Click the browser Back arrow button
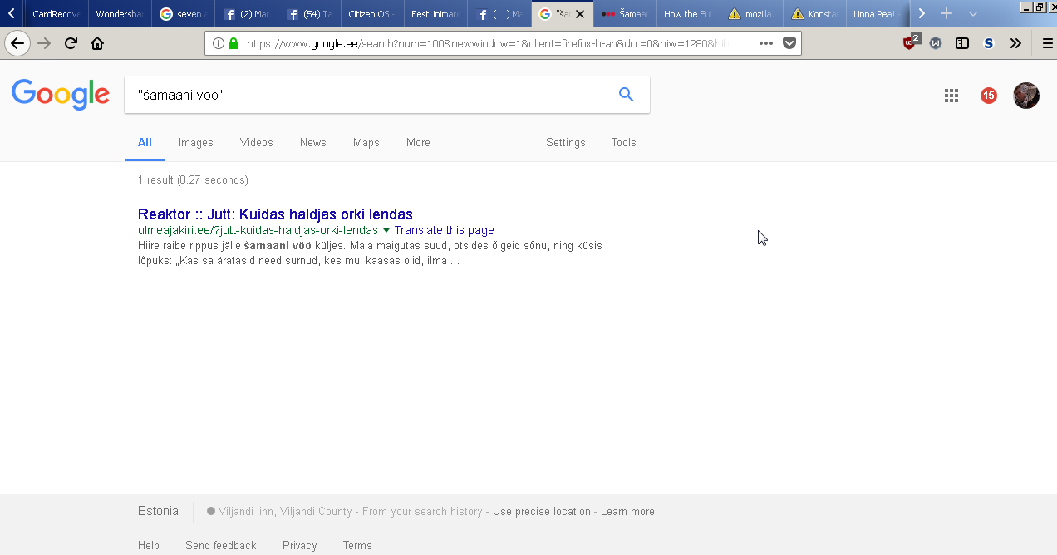1057x555 pixels. click(x=17, y=43)
